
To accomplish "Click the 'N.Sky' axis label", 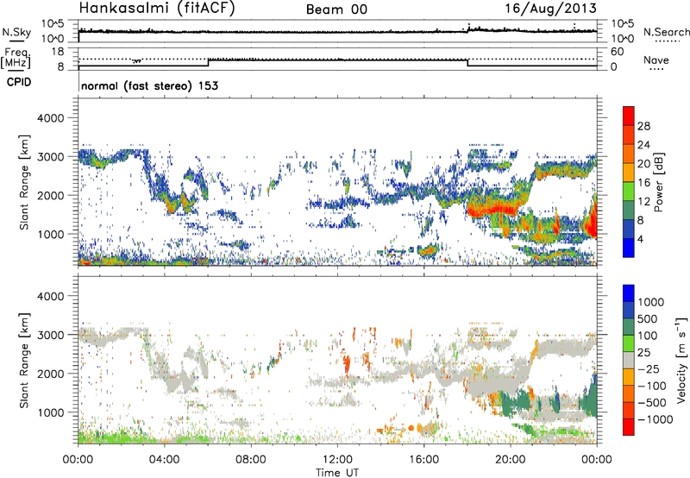I will click(x=16, y=32).
